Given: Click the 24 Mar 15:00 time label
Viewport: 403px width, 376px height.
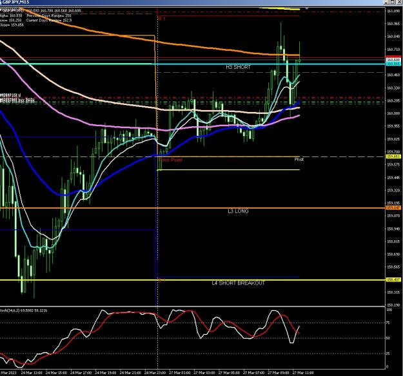Looking at the screenshot, I should coord(56,373).
